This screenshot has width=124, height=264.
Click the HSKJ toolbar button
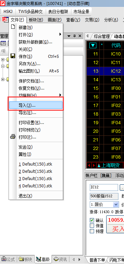click(8, 12)
